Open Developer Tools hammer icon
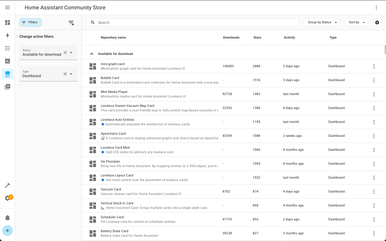The width and height of the screenshot is (386, 241). click(x=8, y=185)
